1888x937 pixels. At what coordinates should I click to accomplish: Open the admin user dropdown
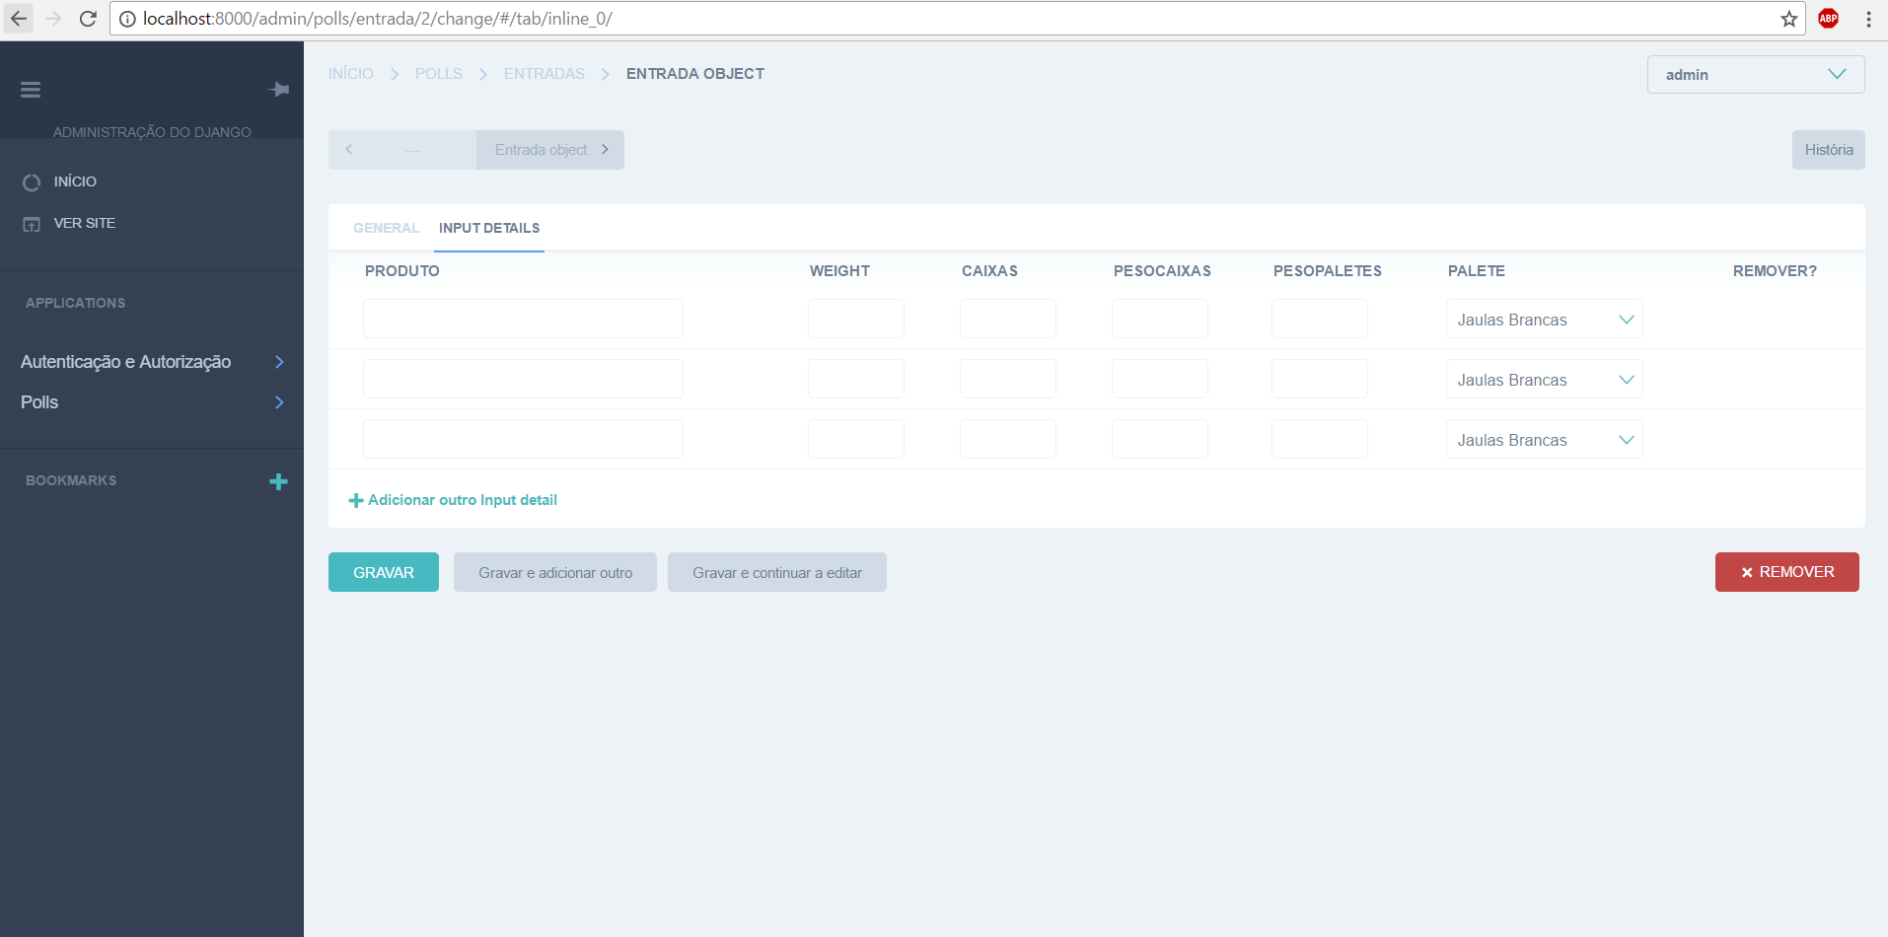(1756, 75)
